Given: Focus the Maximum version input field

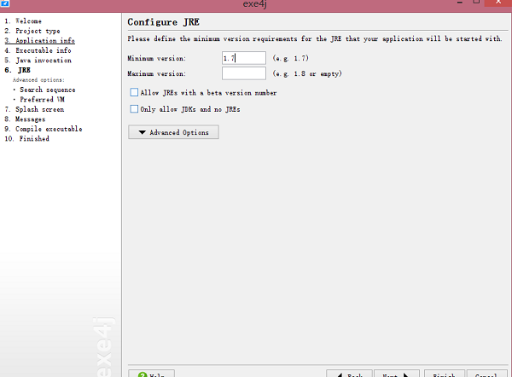Looking at the screenshot, I should click(x=244, y=73).
